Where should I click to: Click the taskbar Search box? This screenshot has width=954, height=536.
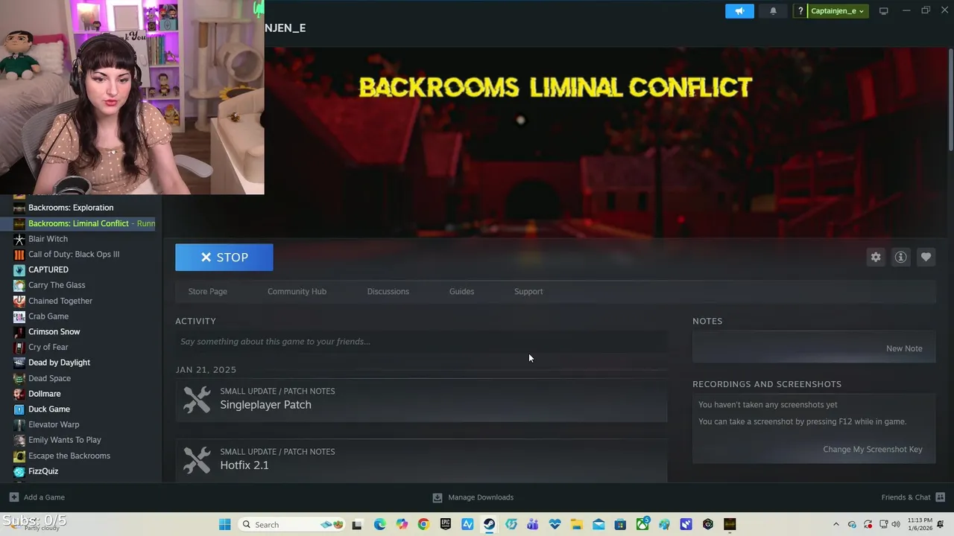point(292,525)
